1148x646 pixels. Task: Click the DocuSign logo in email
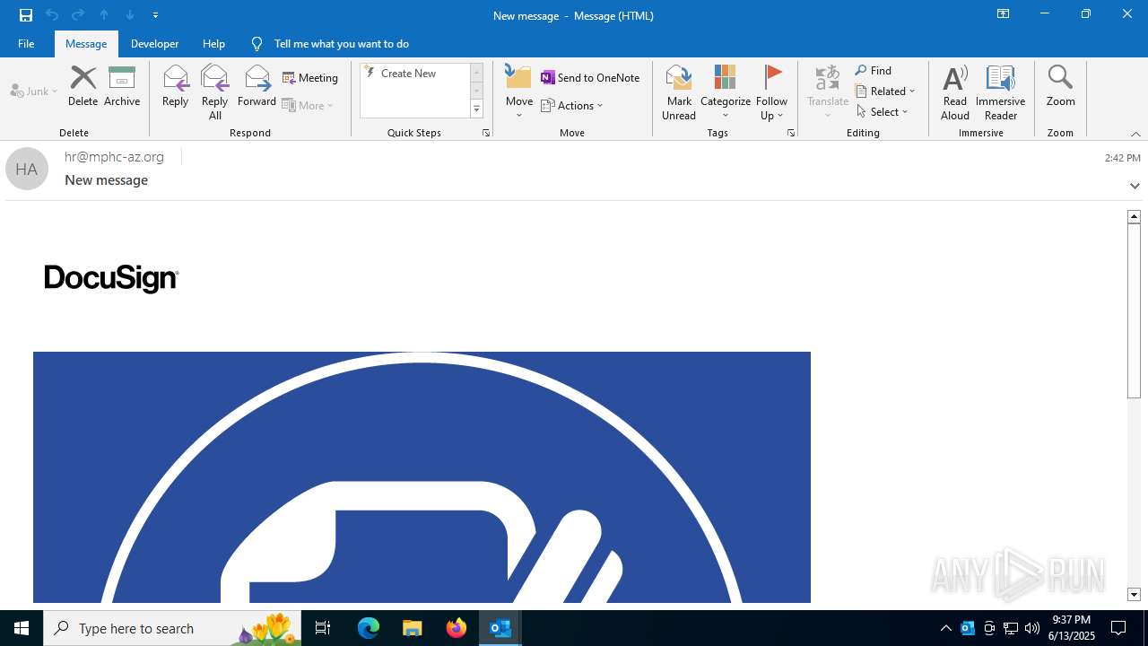tap(111, 278)
